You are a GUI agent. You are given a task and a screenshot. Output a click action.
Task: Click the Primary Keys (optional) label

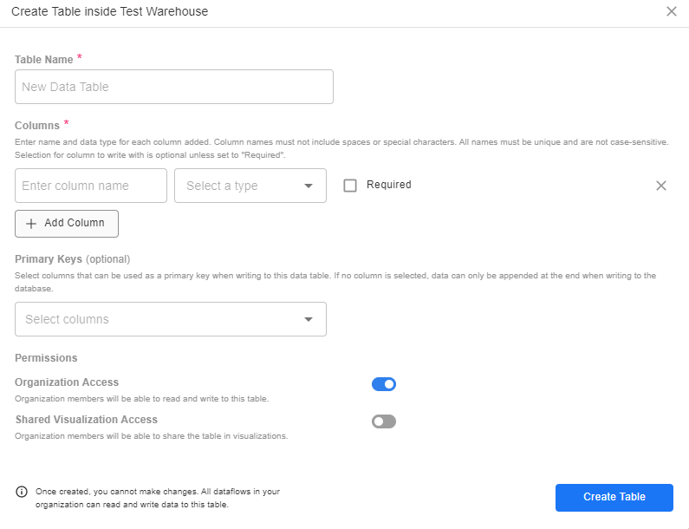73,259
